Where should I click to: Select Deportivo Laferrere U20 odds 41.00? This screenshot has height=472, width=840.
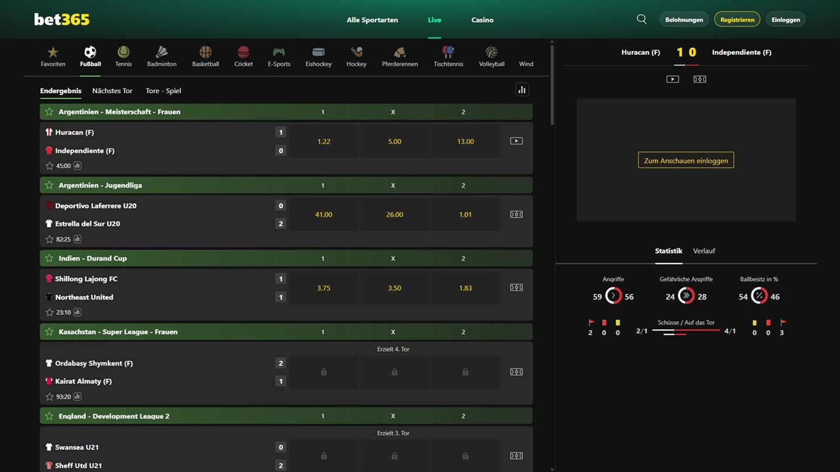point(324,214)
